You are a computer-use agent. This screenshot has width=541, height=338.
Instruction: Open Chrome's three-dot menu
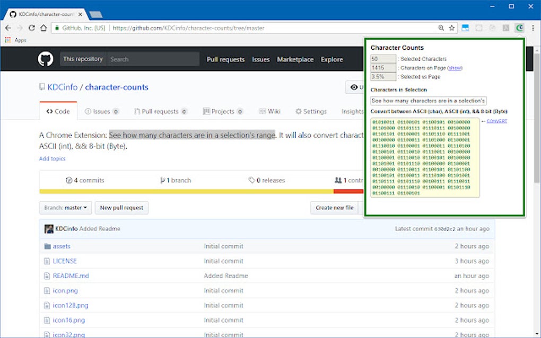coord(533,28)
